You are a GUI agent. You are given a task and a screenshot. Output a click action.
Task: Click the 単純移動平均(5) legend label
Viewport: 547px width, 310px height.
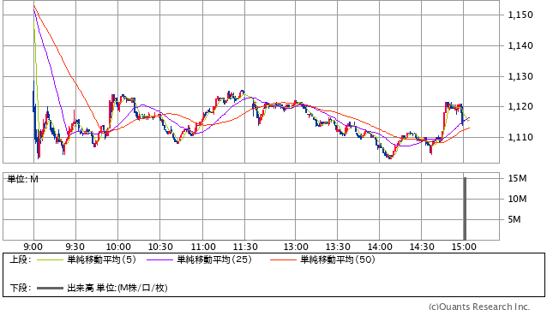click(101, 259)
